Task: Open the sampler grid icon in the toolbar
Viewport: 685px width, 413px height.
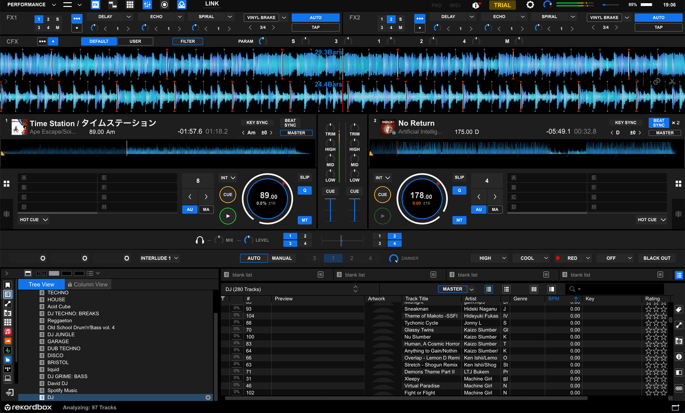Action: [130, 4]
